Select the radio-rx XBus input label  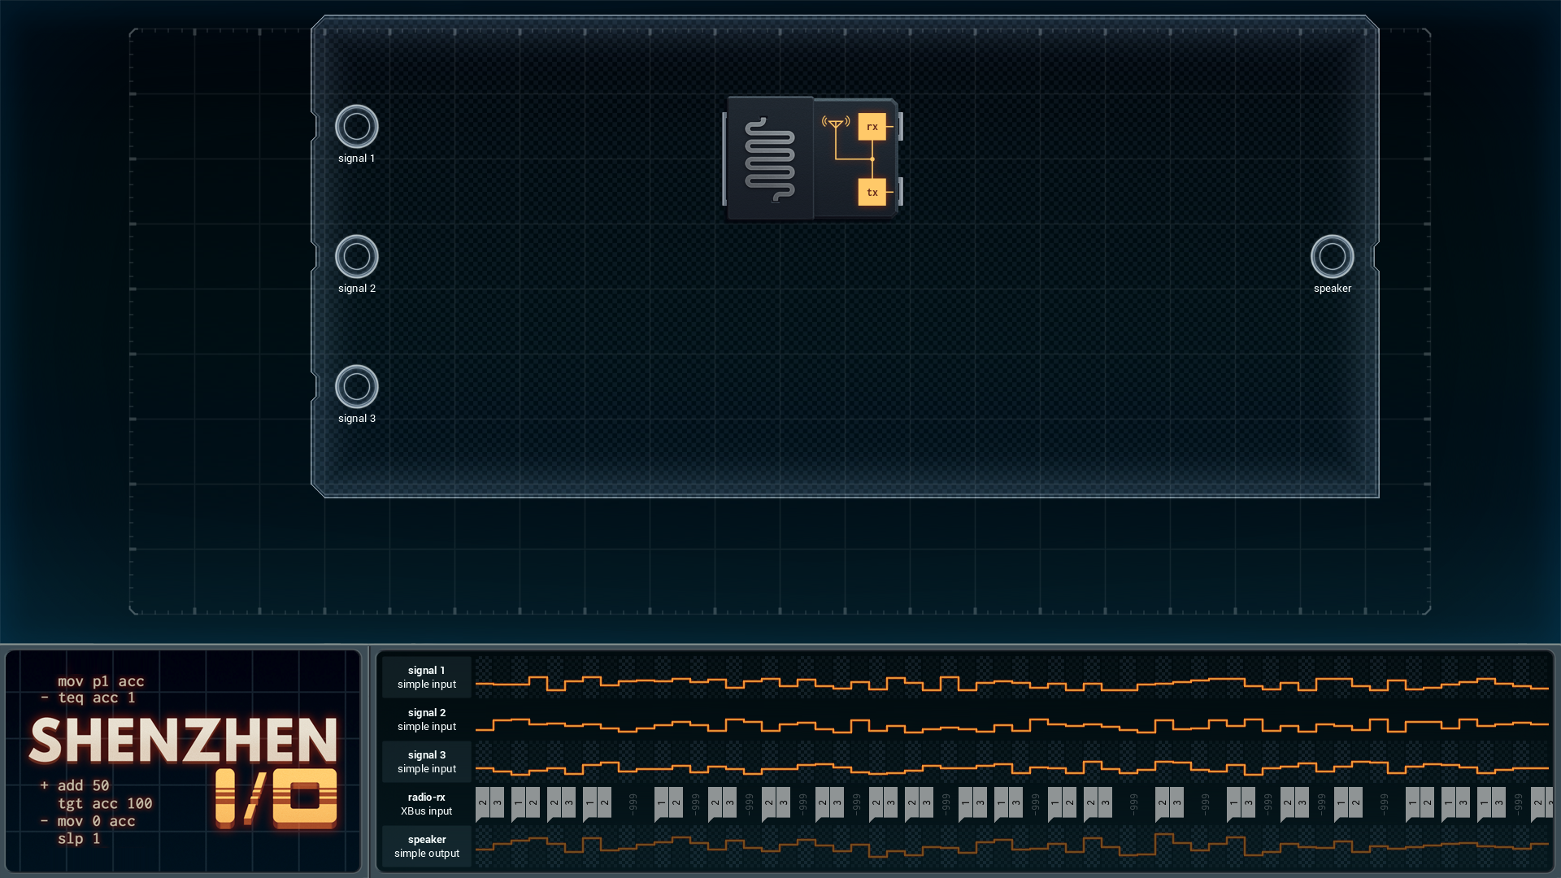(427, 804)
